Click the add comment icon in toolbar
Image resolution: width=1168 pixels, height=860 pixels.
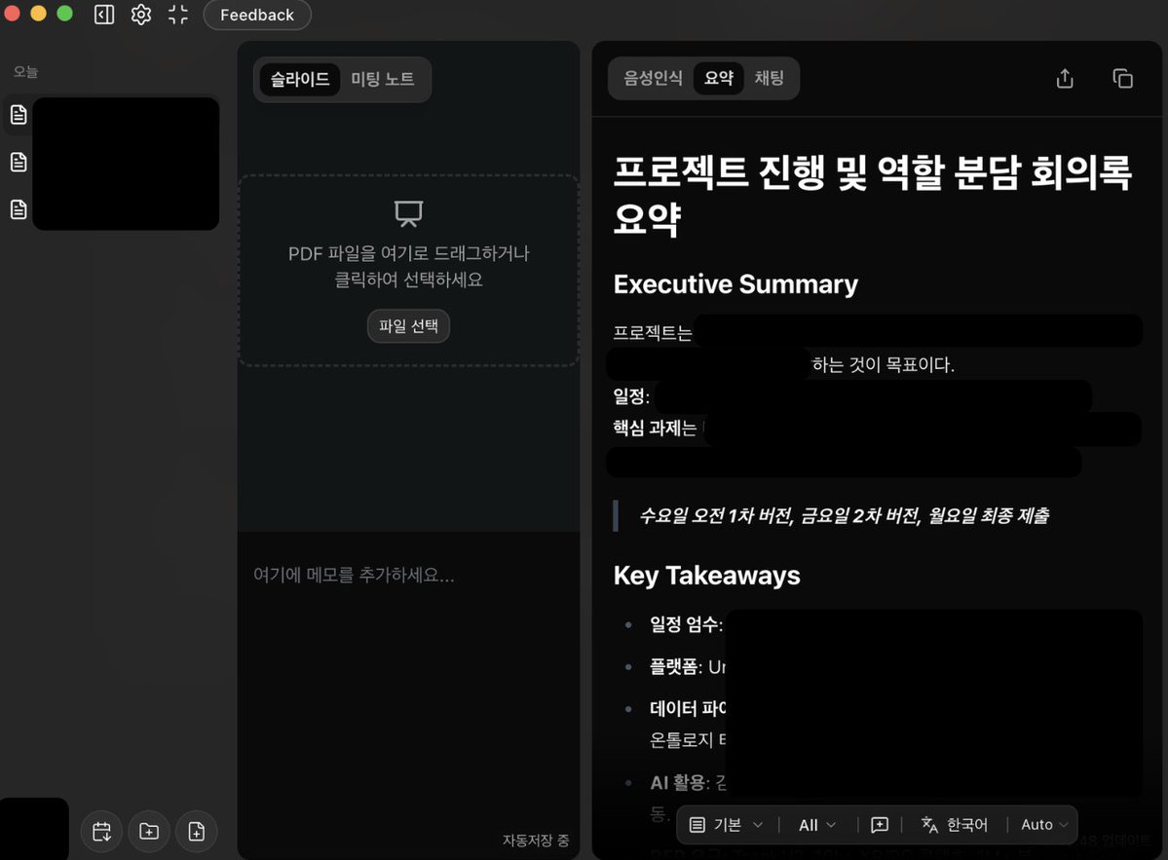coord(880,825)
